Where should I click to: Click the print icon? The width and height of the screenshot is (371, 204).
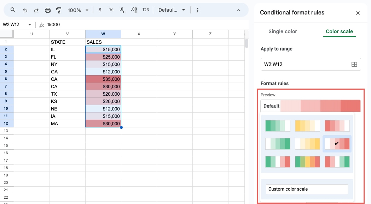coord(47,10)
